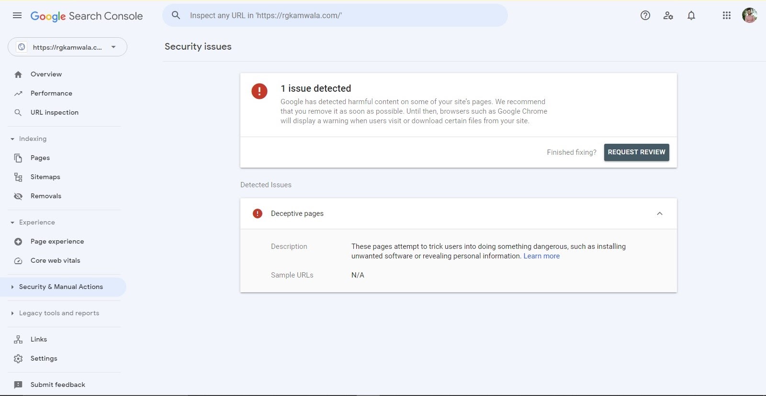The width and height of the screenshot is (766, 396).
Task: Click the '1 issue detected' heading
Action: click(x=316, y=88)
